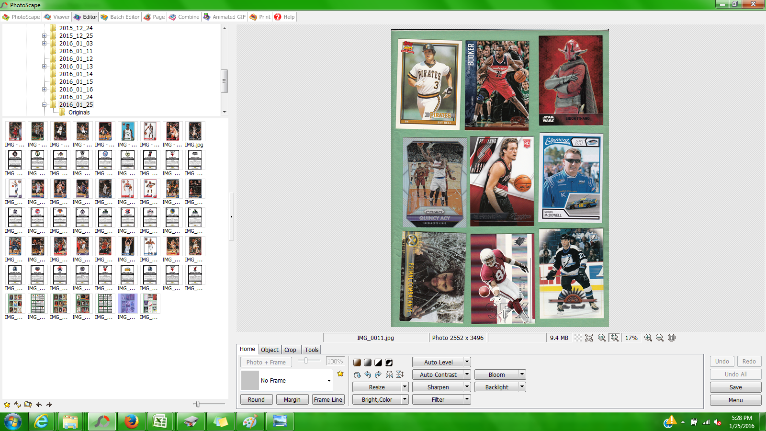Toggle the checkered canvas background icon

pos(578,338)
